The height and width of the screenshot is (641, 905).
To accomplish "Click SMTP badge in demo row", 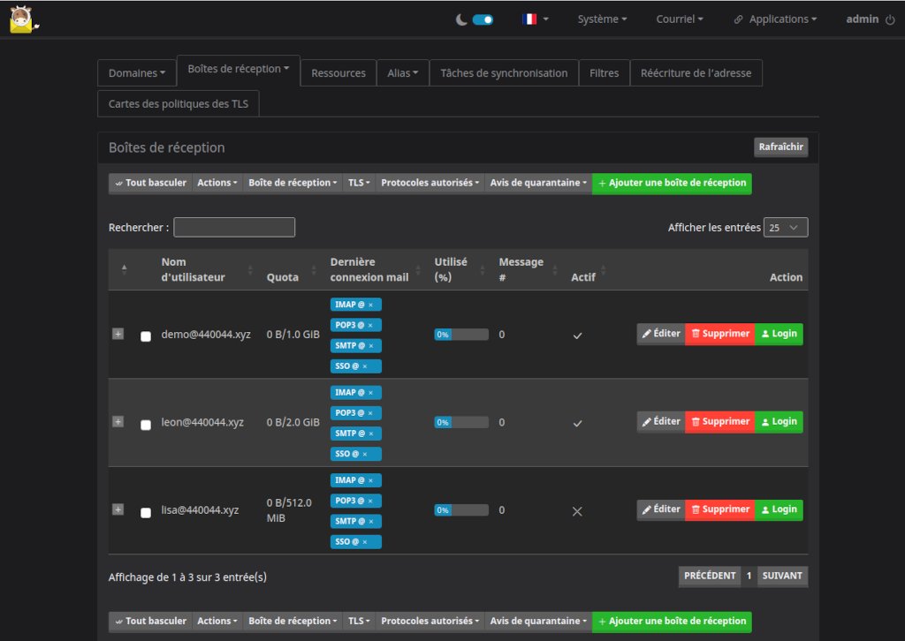I will [x=355, y=346].
